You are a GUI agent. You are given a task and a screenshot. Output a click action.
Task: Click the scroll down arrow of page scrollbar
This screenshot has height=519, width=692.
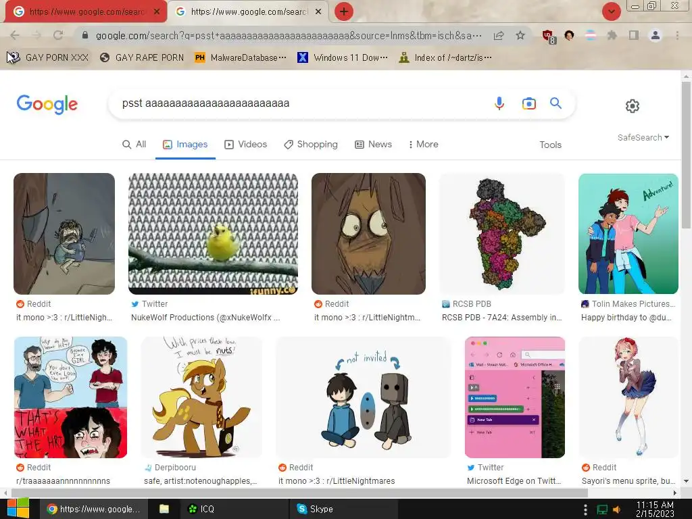point(686,481)
